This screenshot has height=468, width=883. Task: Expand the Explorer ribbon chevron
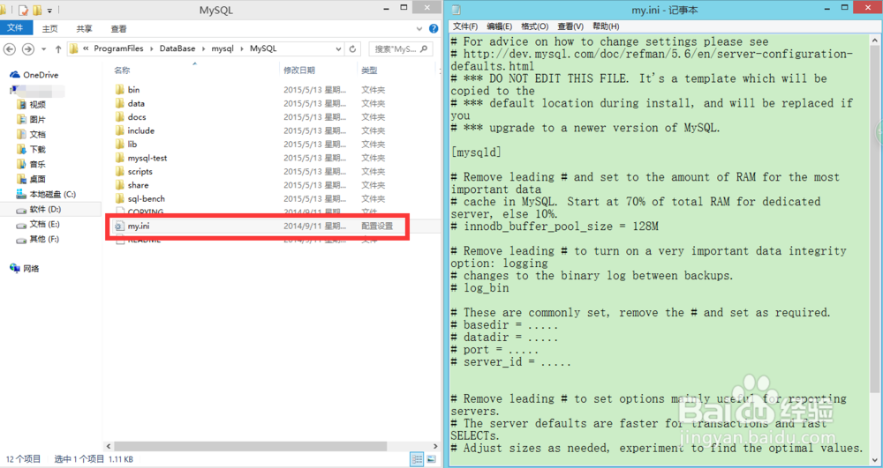419,29
